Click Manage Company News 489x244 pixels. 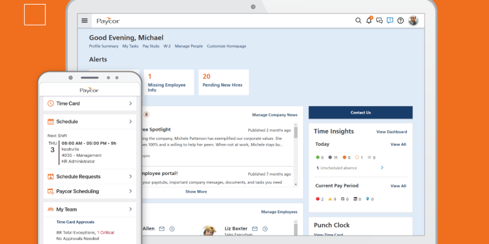tap(274, 115)
